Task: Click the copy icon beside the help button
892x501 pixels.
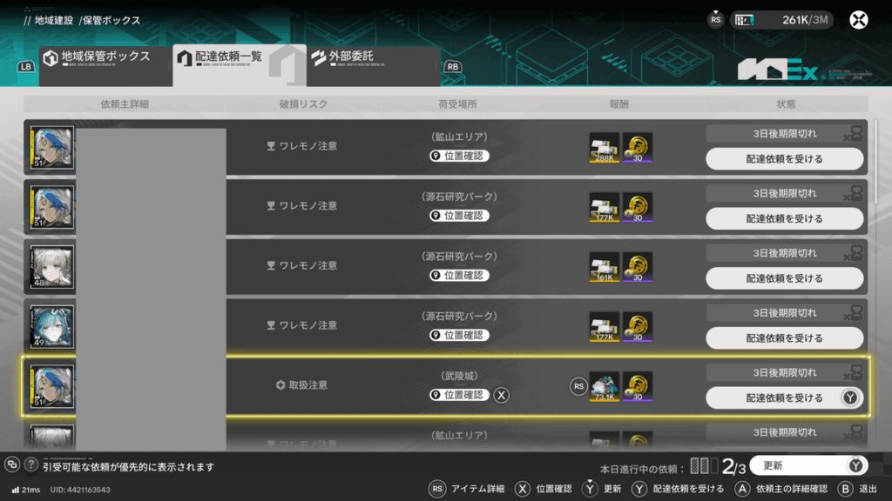Action: coord(12,464)
